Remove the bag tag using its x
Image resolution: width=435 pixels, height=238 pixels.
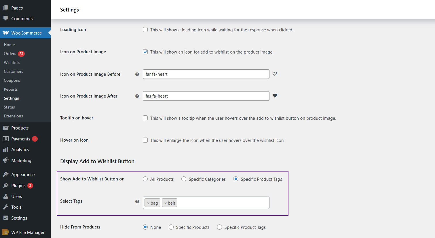pyautogui.click(x=148, y=203)
